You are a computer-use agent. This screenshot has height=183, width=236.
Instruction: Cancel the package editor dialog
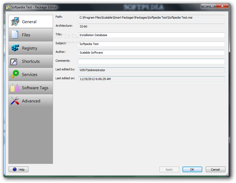215,169
